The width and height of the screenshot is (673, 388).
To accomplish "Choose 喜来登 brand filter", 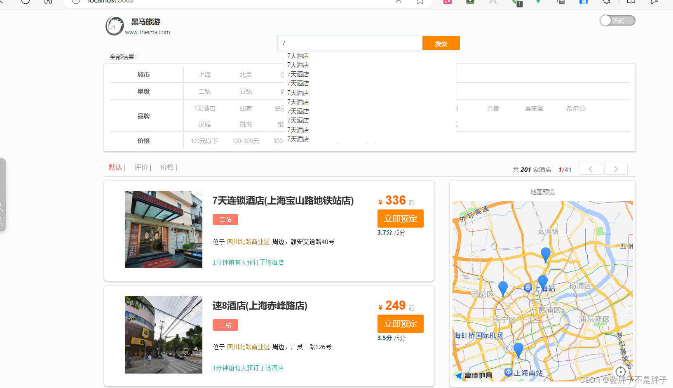I will pos(534,108).
